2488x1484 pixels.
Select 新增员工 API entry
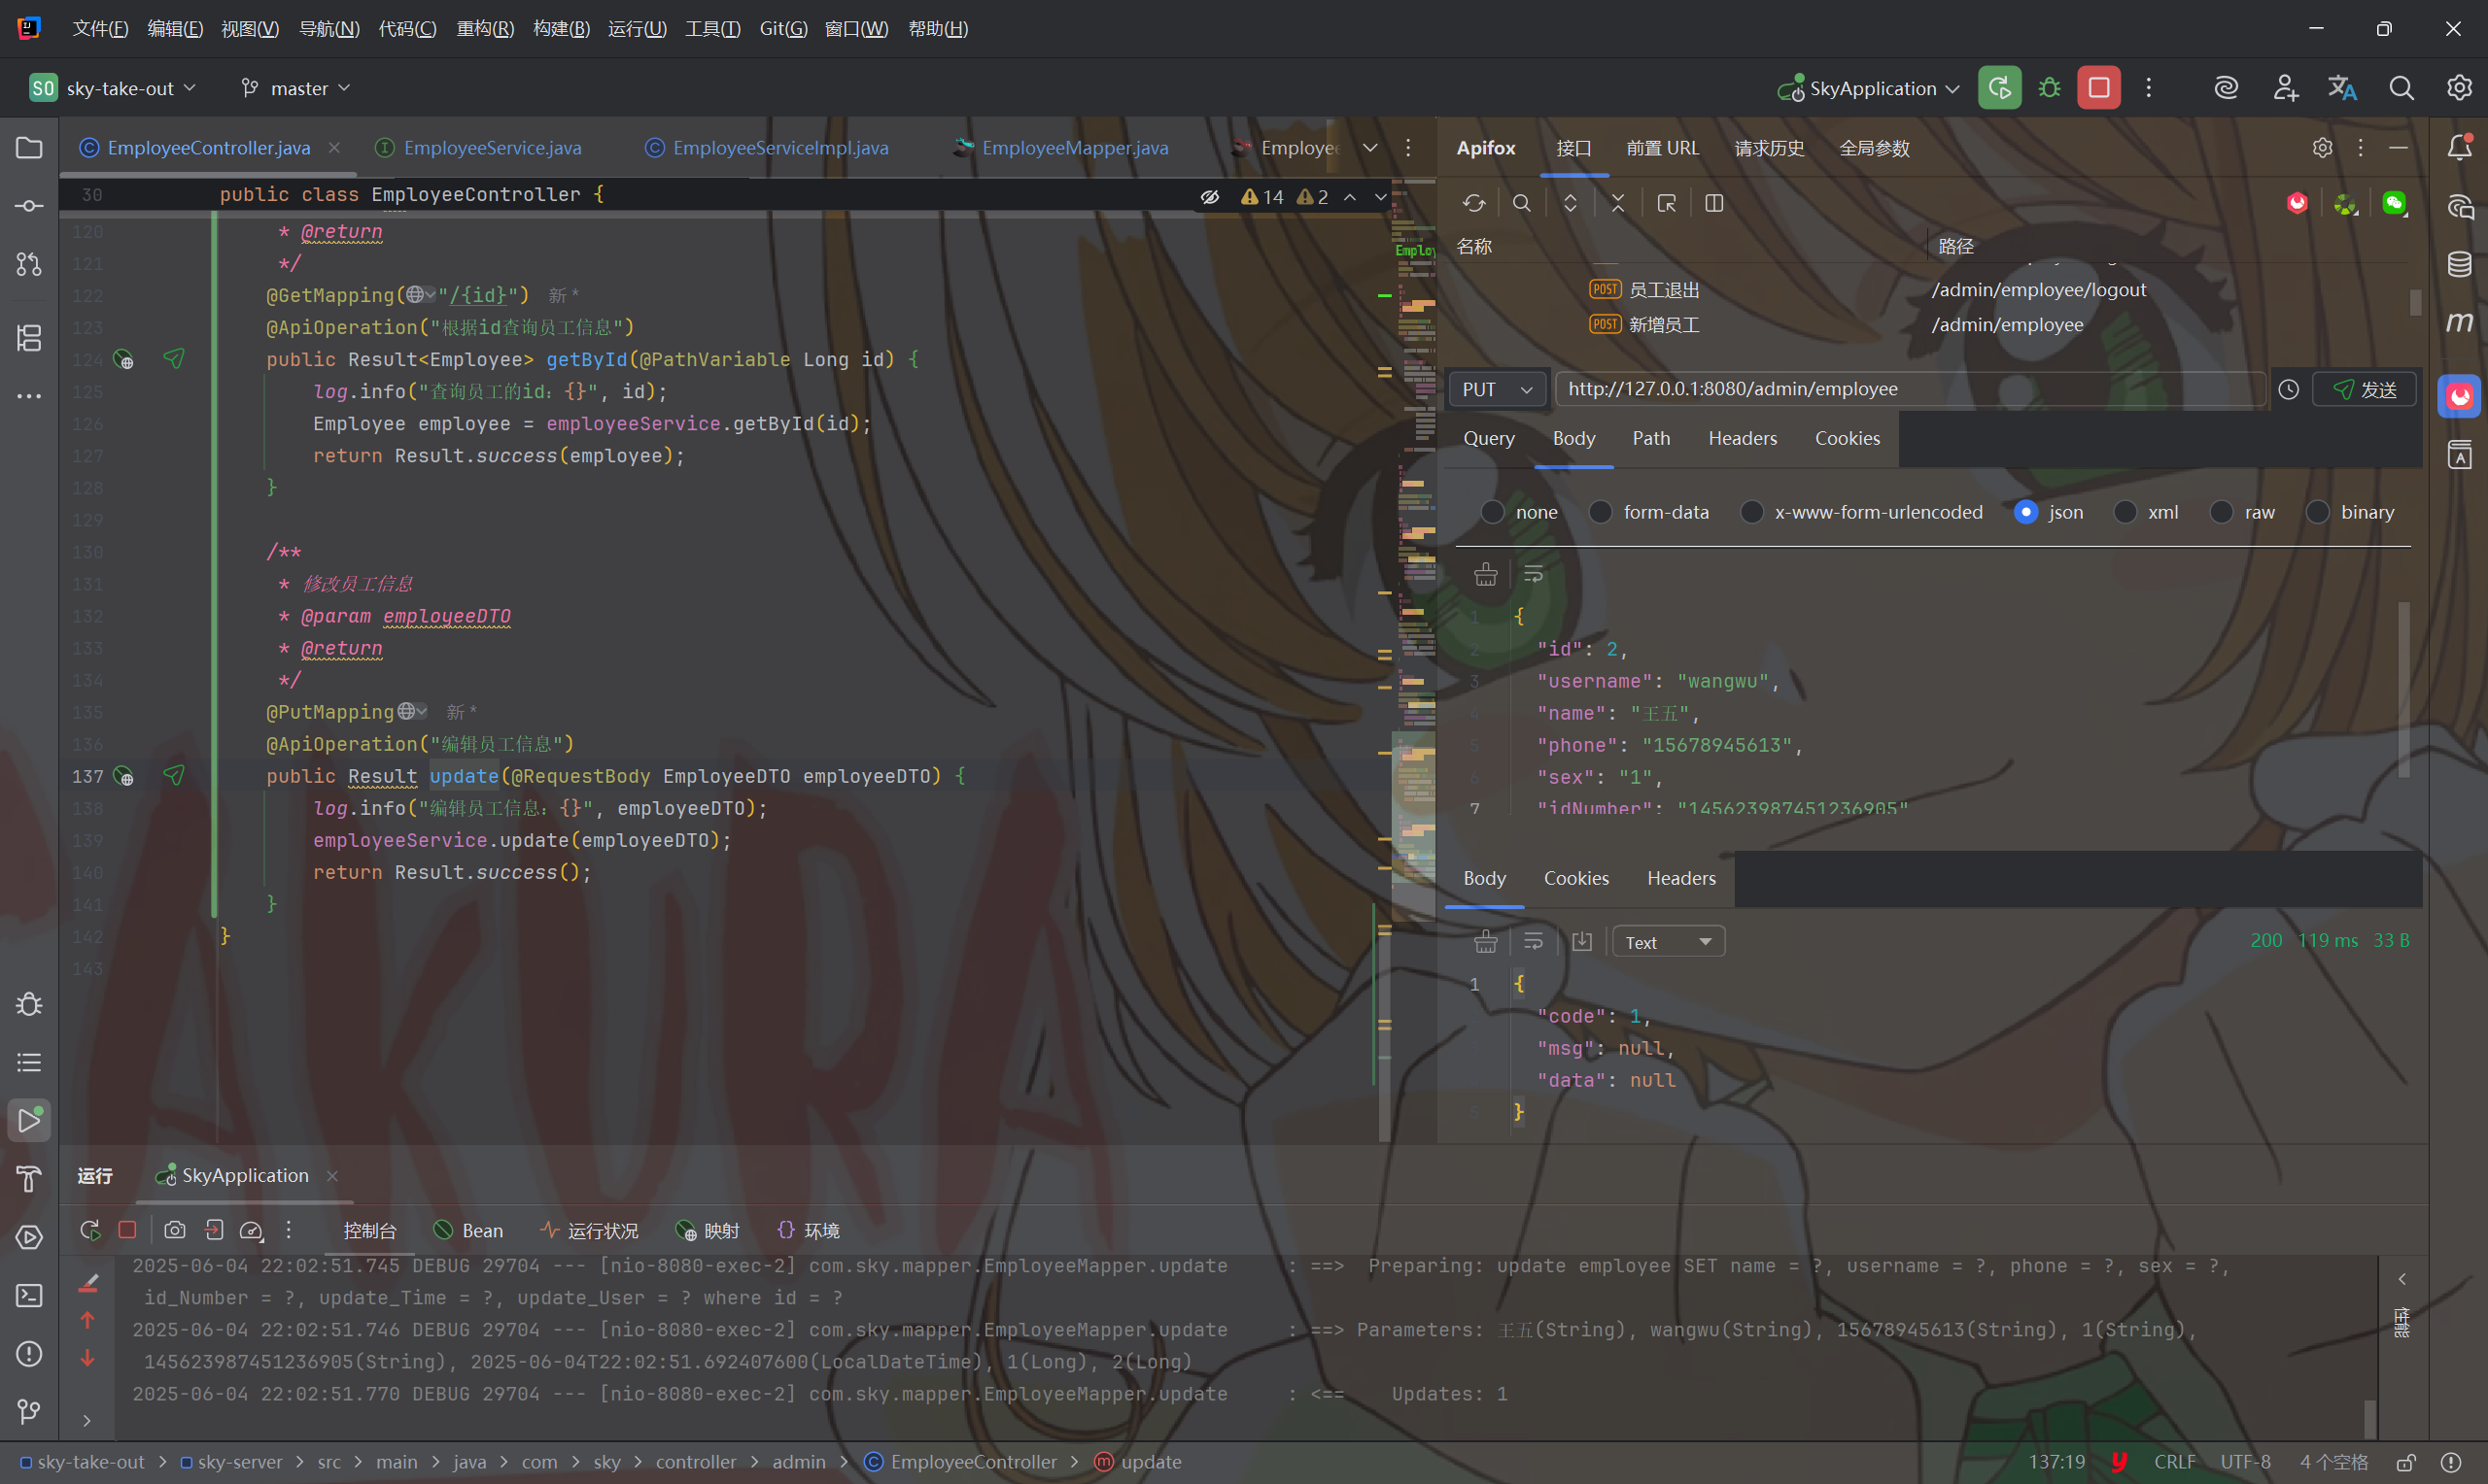[1664, 325]
